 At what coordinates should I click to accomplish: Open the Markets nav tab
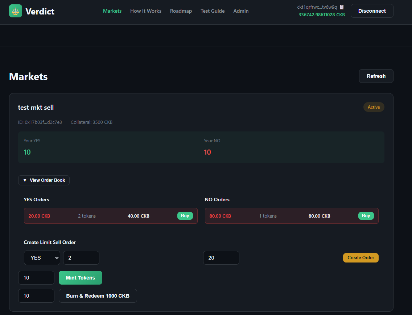(x=112, y=11)
